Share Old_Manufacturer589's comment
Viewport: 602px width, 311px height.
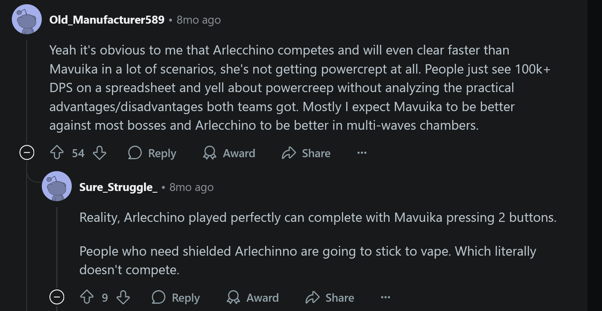click(x=306, y=153)
